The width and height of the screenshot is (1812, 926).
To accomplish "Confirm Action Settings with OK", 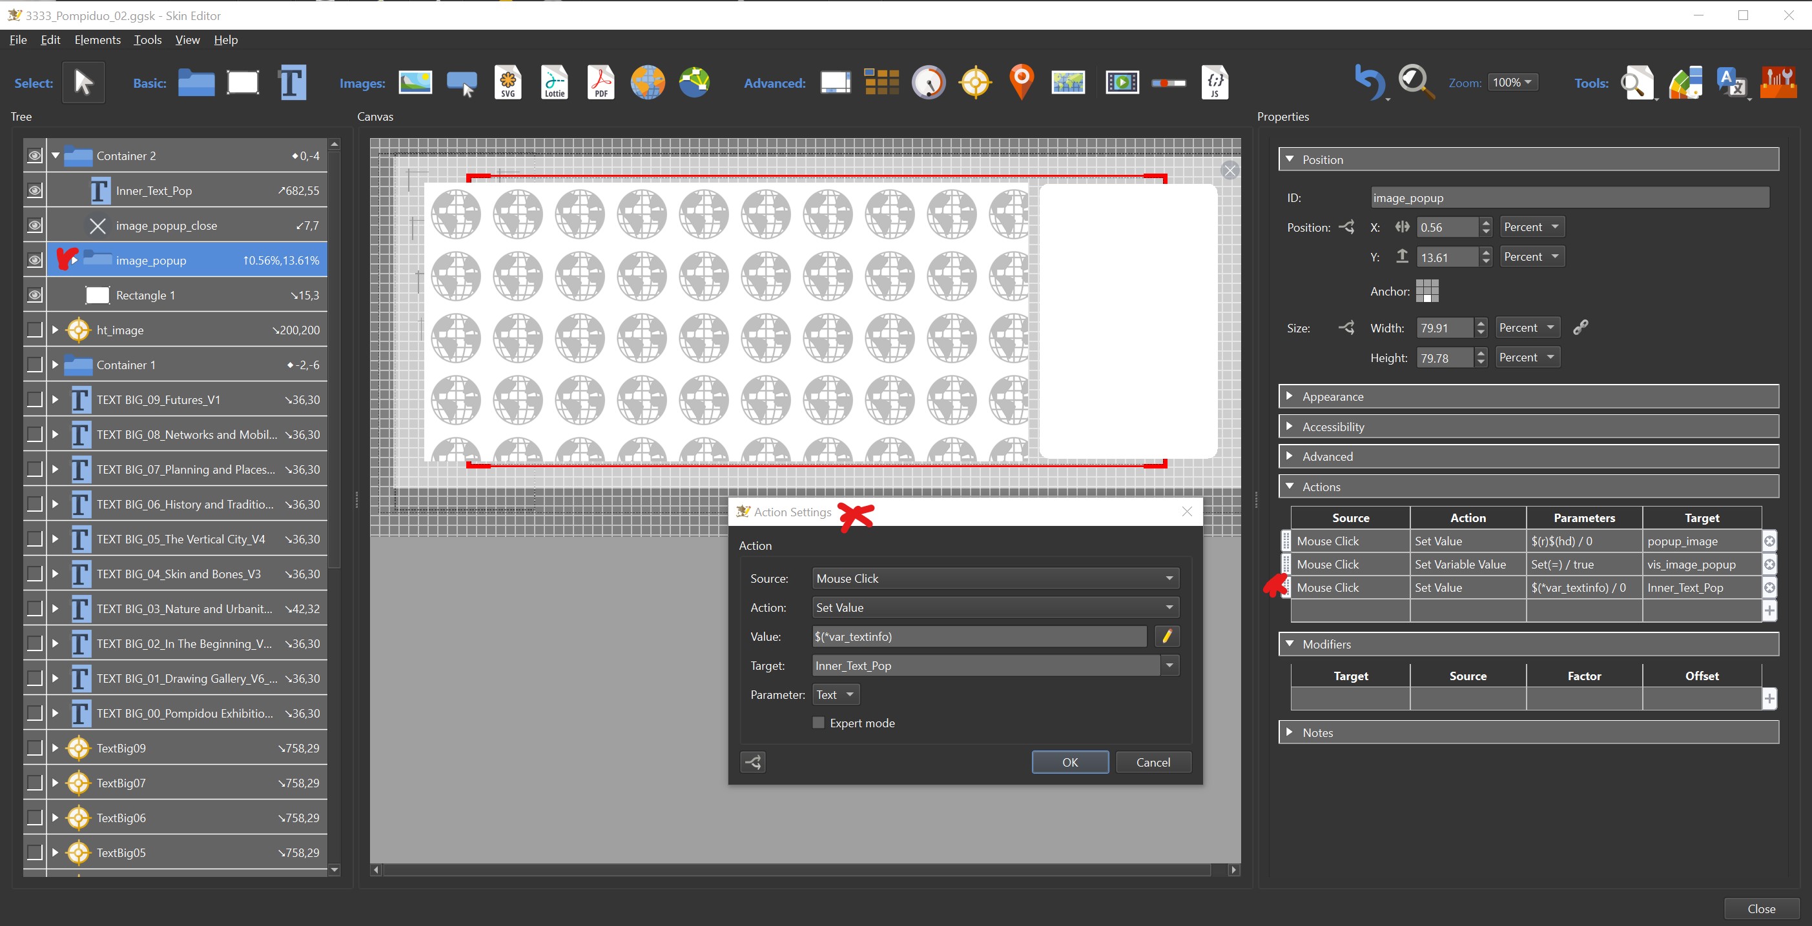I will click(1070, 762).
